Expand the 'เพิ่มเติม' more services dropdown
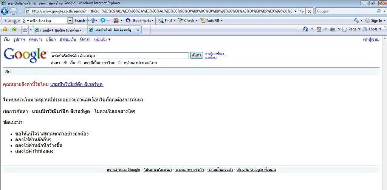 102,39
